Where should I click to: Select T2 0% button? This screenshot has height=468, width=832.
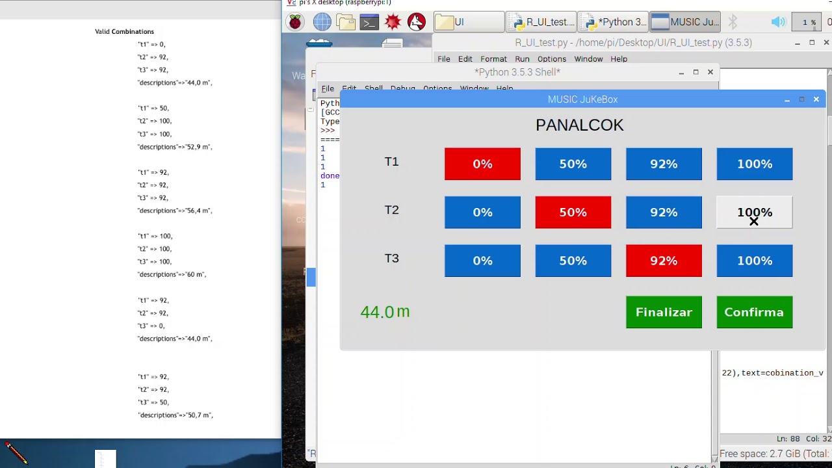click(x=482, y=213)
